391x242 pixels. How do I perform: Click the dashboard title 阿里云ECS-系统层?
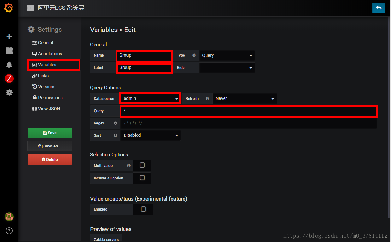coord(61,8)
